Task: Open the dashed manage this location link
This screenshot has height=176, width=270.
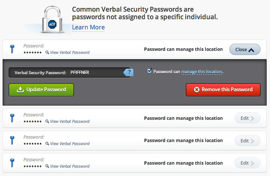Action: (x=202, y=72)
